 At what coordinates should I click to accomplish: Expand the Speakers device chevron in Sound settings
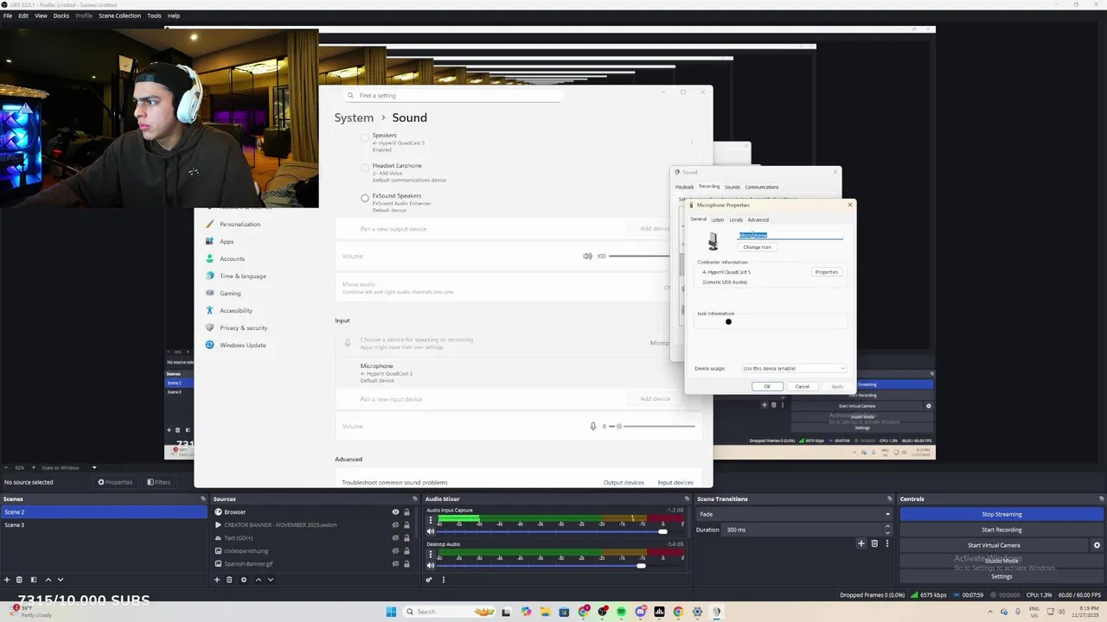[691, 142]
